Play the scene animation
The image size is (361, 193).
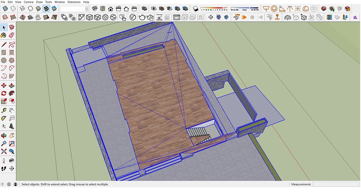pos(244,17)
